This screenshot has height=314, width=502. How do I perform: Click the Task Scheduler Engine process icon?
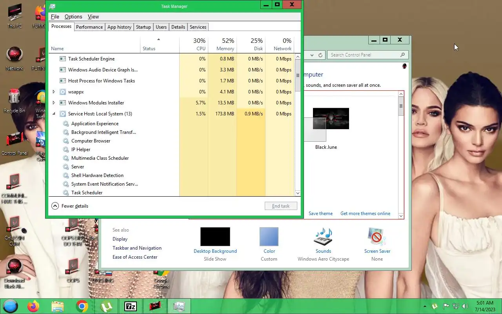(x=62, y=59)
